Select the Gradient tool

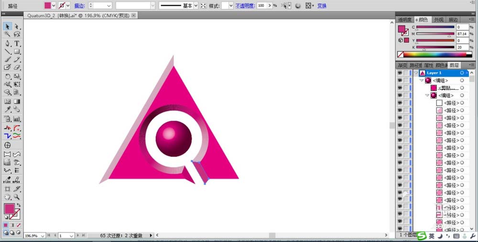(x=17, y=101)
